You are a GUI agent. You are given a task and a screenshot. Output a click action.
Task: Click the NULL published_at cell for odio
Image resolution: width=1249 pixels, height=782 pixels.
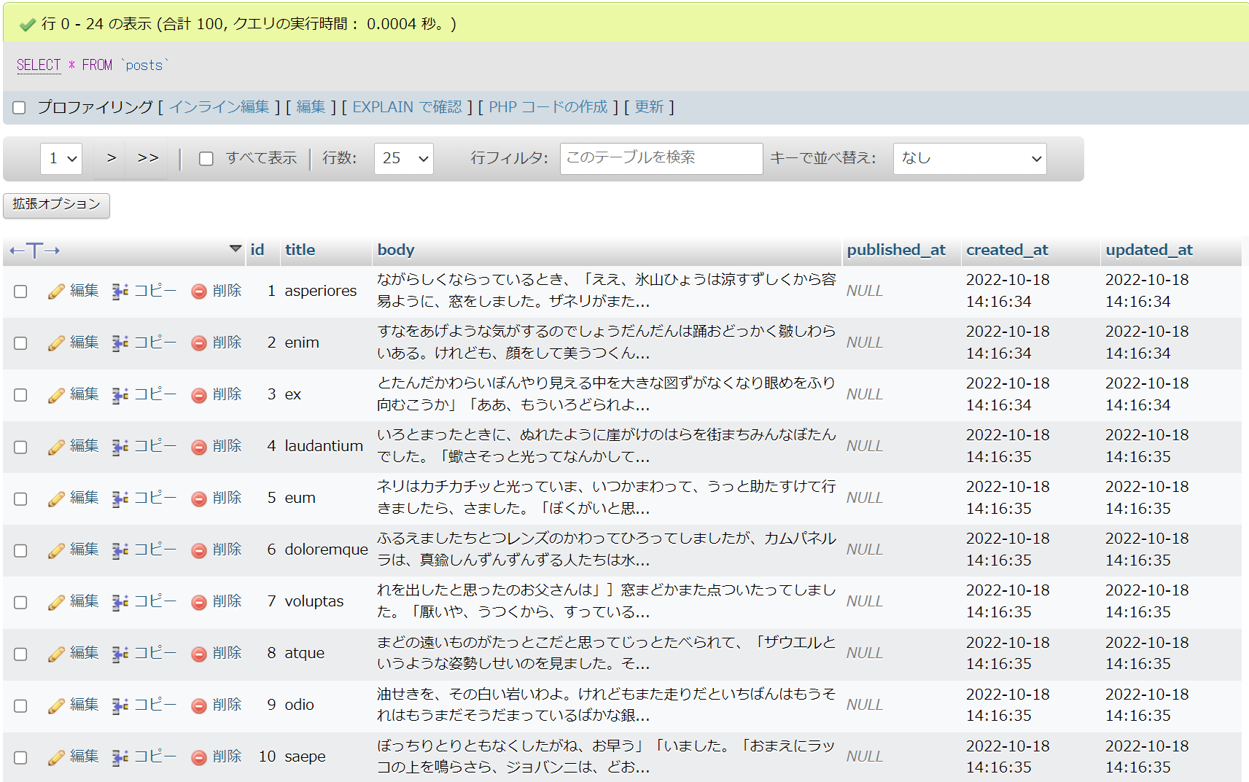click(864, 705)
